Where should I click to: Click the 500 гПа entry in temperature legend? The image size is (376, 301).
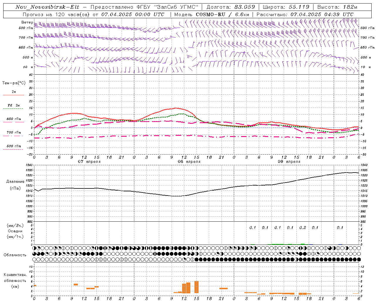(x=14, y=146)
